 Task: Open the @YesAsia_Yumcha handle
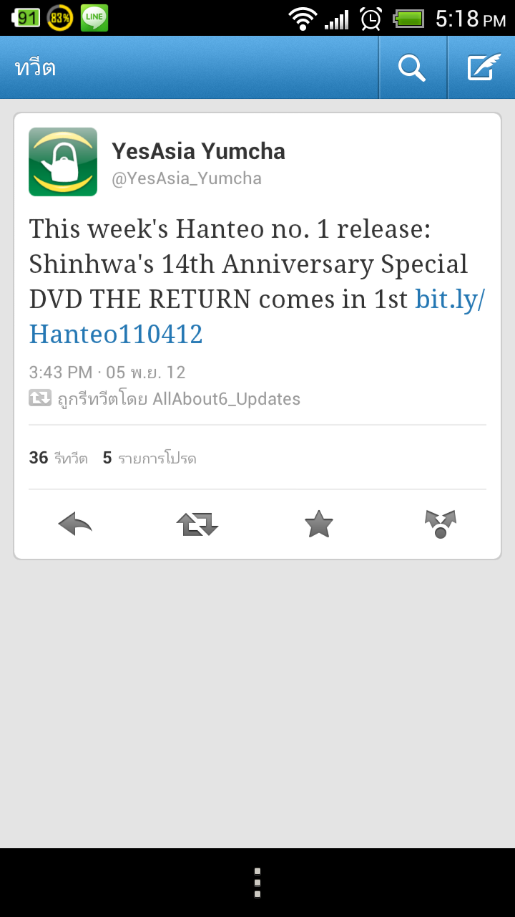(x=187, y=178)
